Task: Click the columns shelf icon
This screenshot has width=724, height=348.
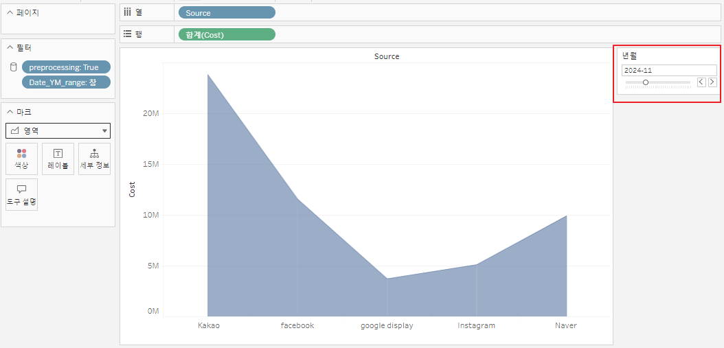Action: coord(128,12)
